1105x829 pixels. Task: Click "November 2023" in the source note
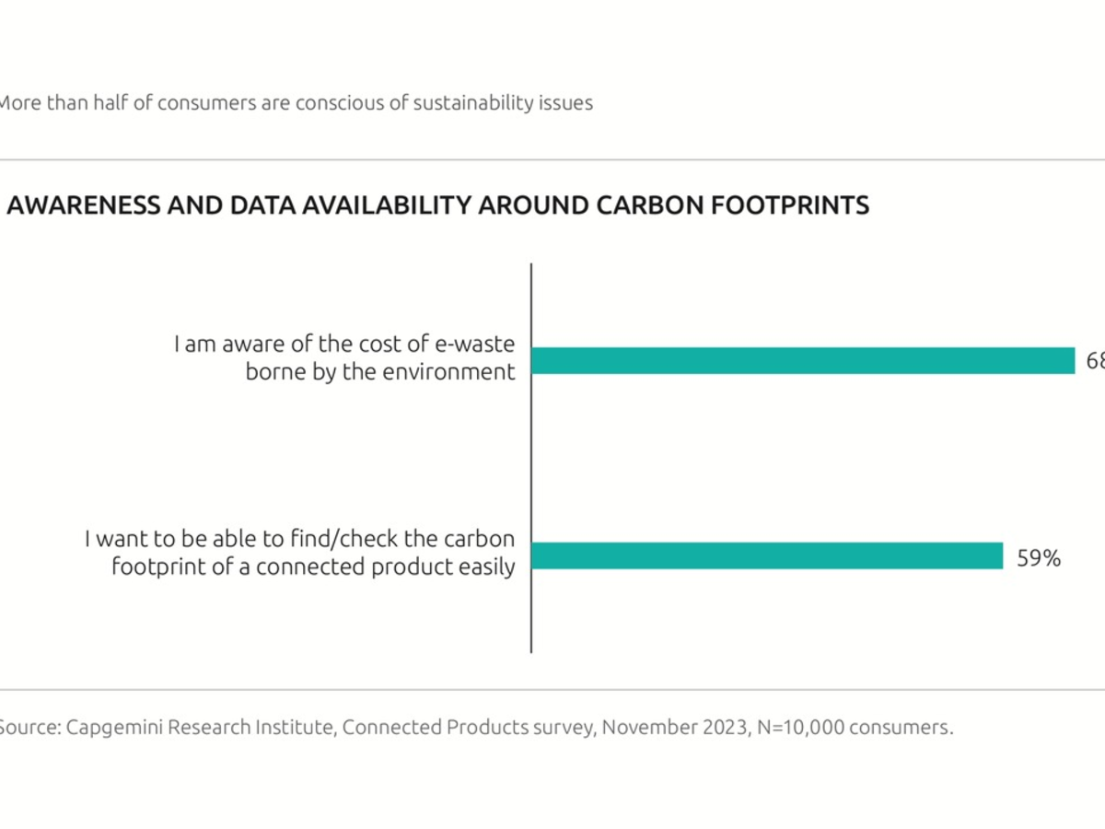point(675,728)
